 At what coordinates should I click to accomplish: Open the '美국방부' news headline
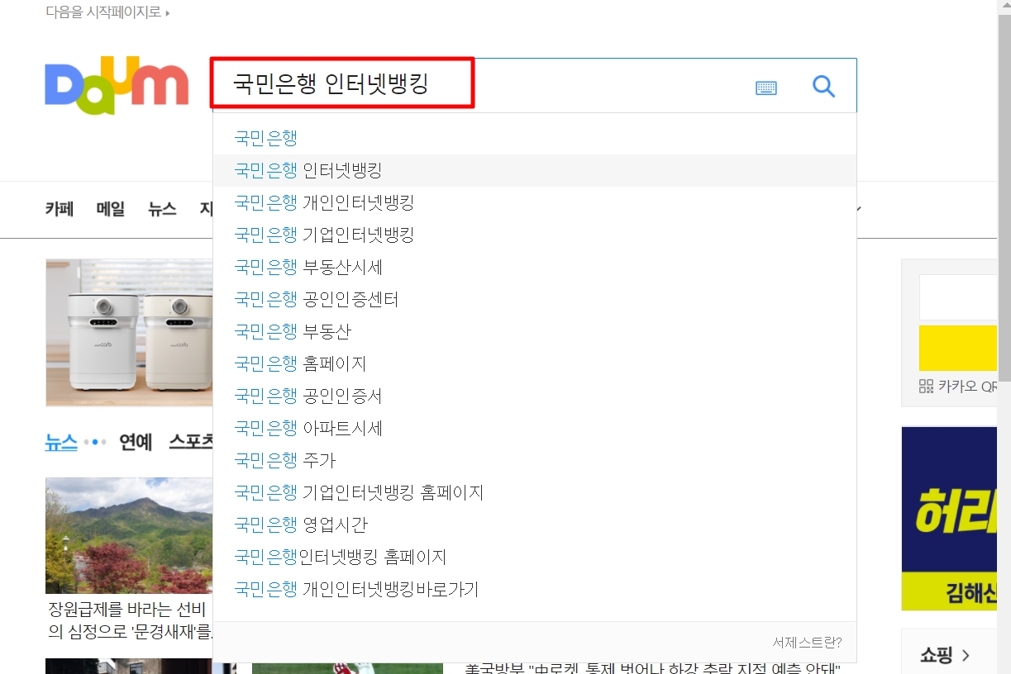(x=653, y=668)
